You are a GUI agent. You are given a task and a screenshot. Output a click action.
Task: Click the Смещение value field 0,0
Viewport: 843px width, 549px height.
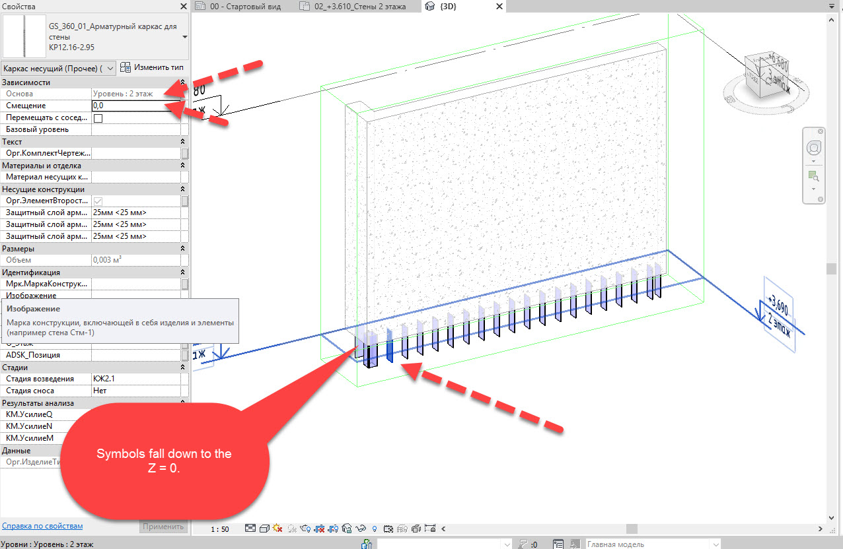pos(135,106)
